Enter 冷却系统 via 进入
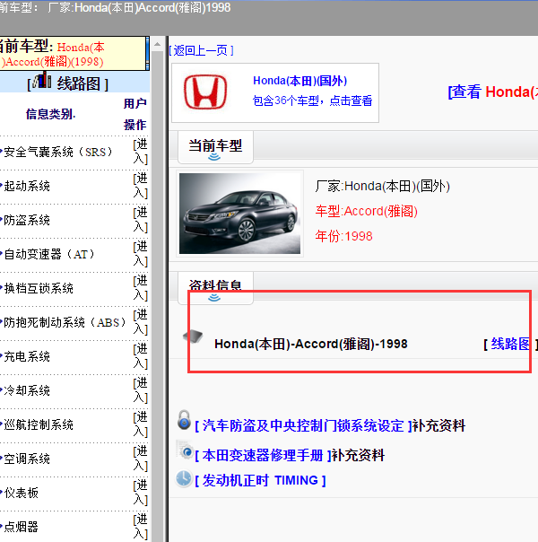 [140, 390]
